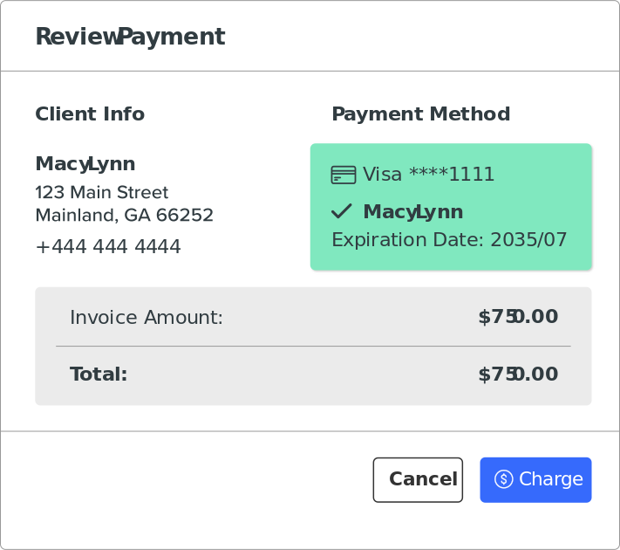This screenshot has width=620, height=550.
Task: Click the checkmark icon next to cardholder name
Action: click(342, 211)
